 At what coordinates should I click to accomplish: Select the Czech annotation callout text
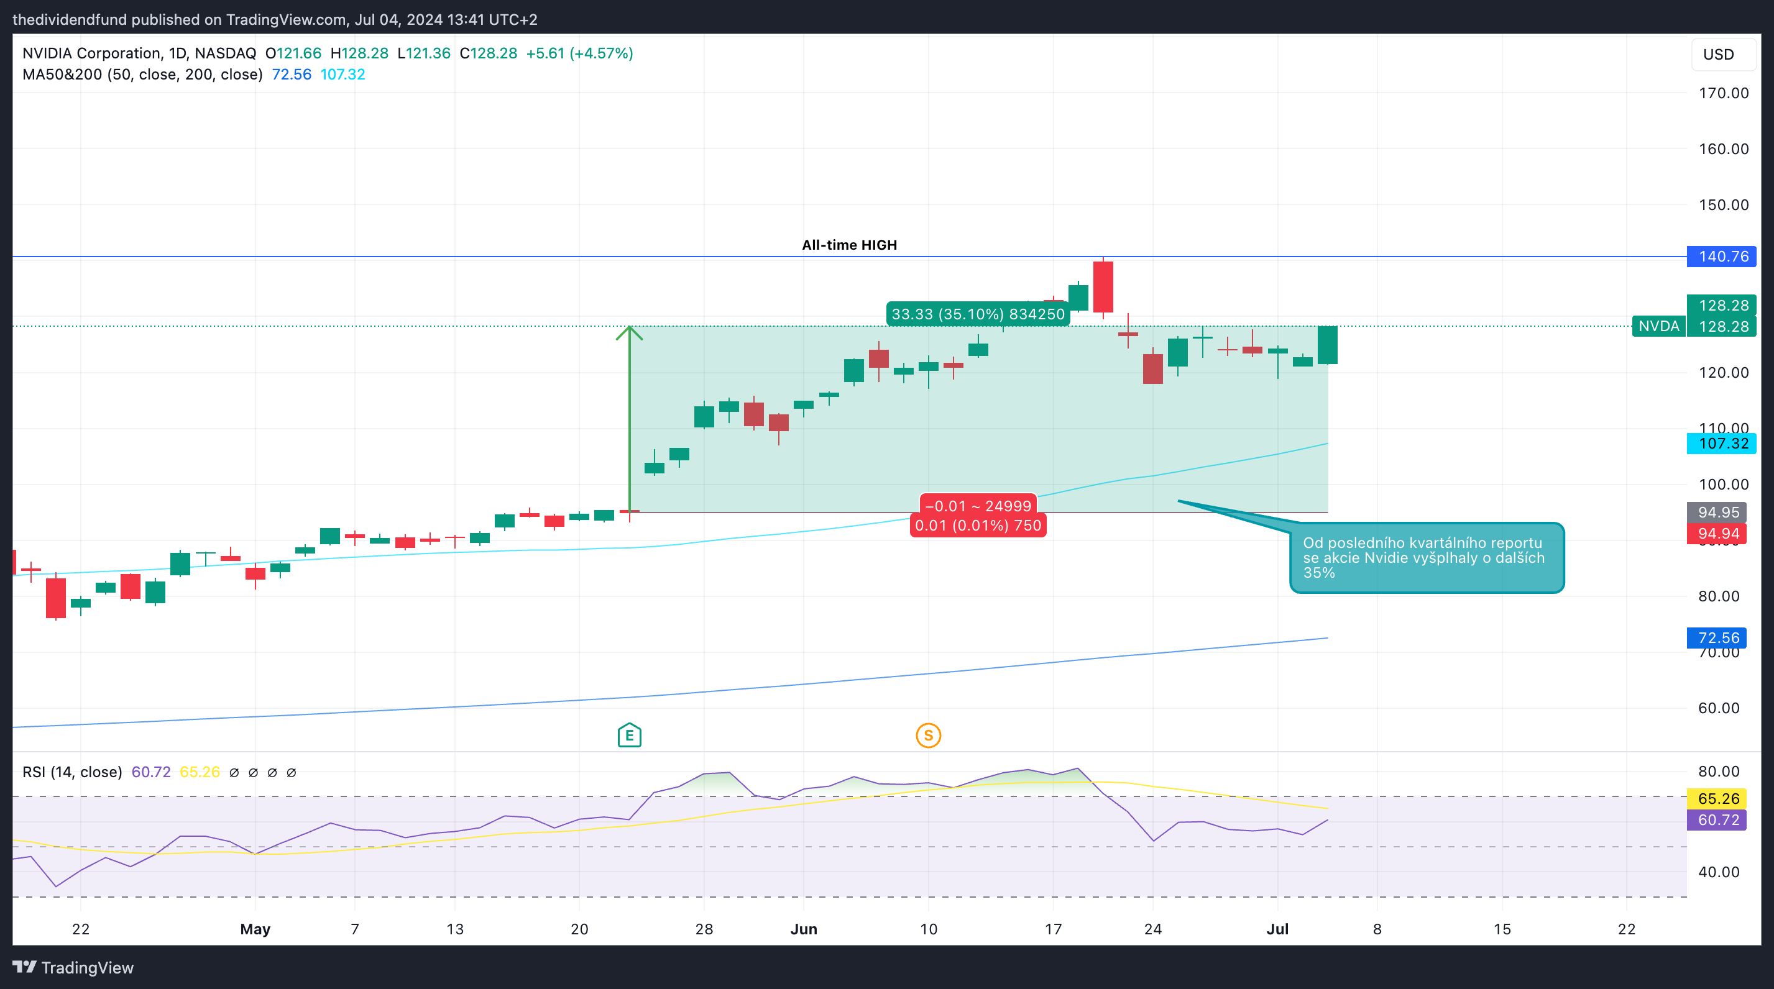coord(1423,557)
